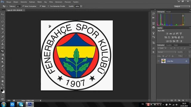Select the Crop tool
Image resolution: width=191 pixels, height=107 pixels.
click(2, 29)
